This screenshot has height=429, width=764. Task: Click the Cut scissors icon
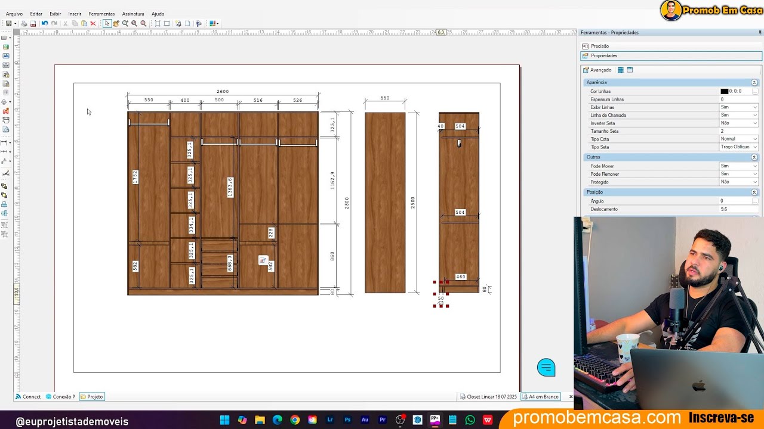[x=66, y=24]
